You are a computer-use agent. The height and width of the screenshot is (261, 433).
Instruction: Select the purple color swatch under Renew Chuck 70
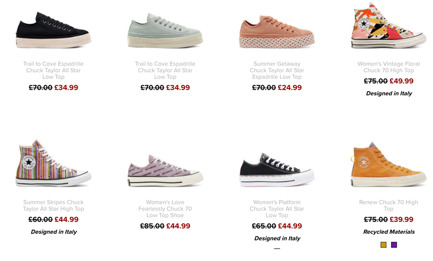pos(394,245)
